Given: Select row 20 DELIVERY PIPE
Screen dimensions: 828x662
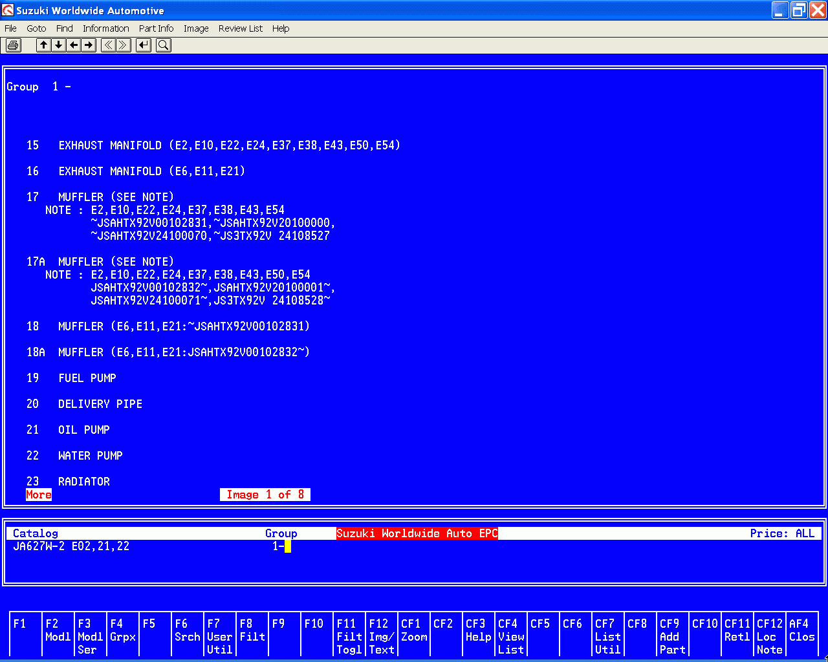Looking at the screenshot, I should pyautogui.click(x=84, y=404).
